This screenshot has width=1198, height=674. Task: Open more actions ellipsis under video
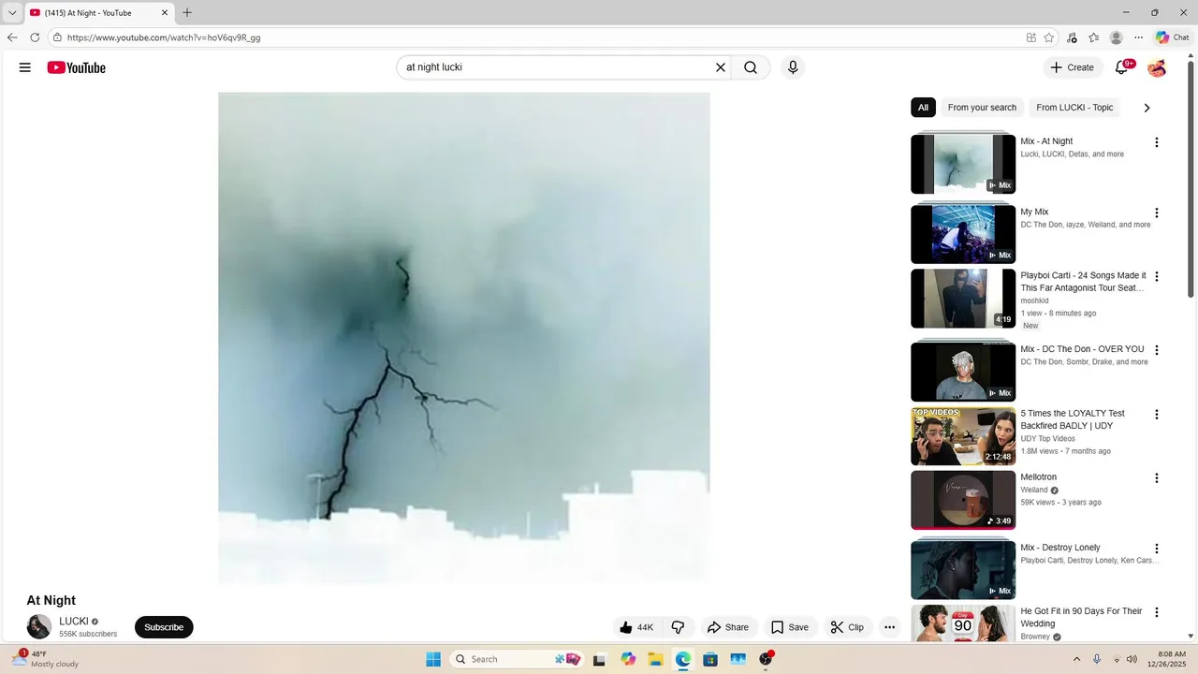click(x=890, y=627)
